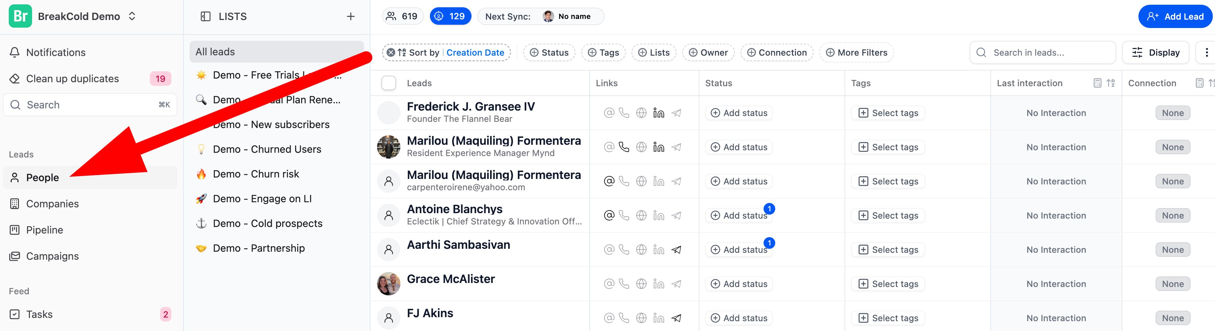Select tags for Aarthi Sambasivan
The image size is (1215, 331).
tap(888, 250)
